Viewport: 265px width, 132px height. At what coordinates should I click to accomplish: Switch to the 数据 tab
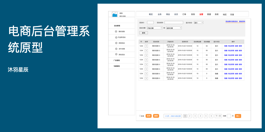[x=209, y=14]
